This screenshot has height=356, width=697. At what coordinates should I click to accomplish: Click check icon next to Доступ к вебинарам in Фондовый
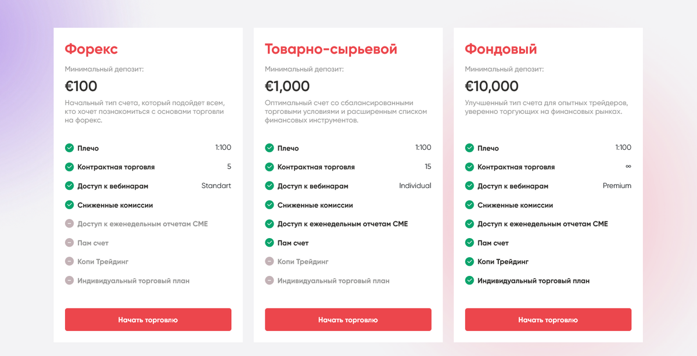pos(469,186)
